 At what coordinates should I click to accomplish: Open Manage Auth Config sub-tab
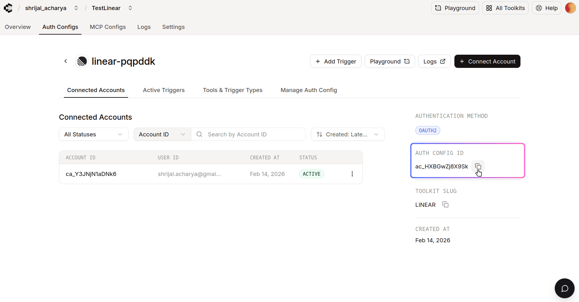309,90
